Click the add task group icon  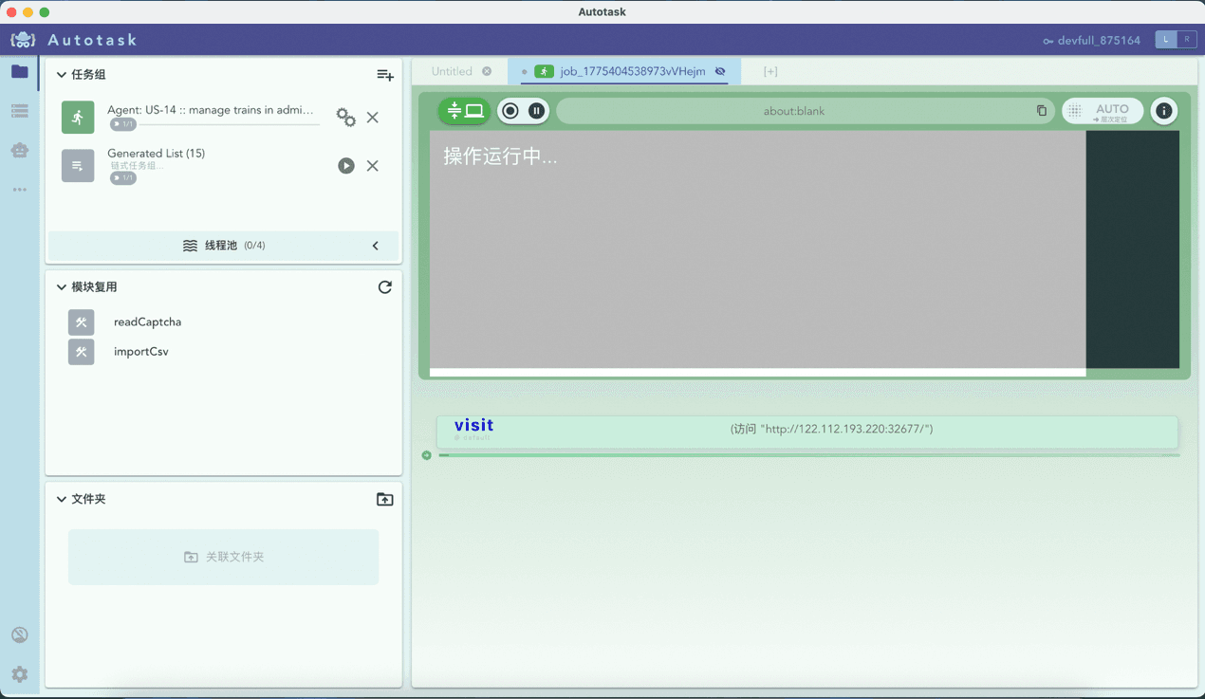(384, 75)
